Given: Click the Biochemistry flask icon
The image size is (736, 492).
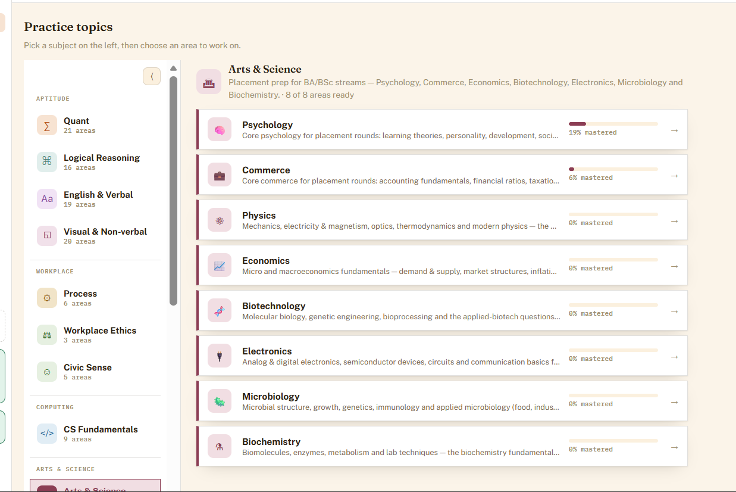Looking at the screenshot, I should pyautogui.click(x=220, y=447).
